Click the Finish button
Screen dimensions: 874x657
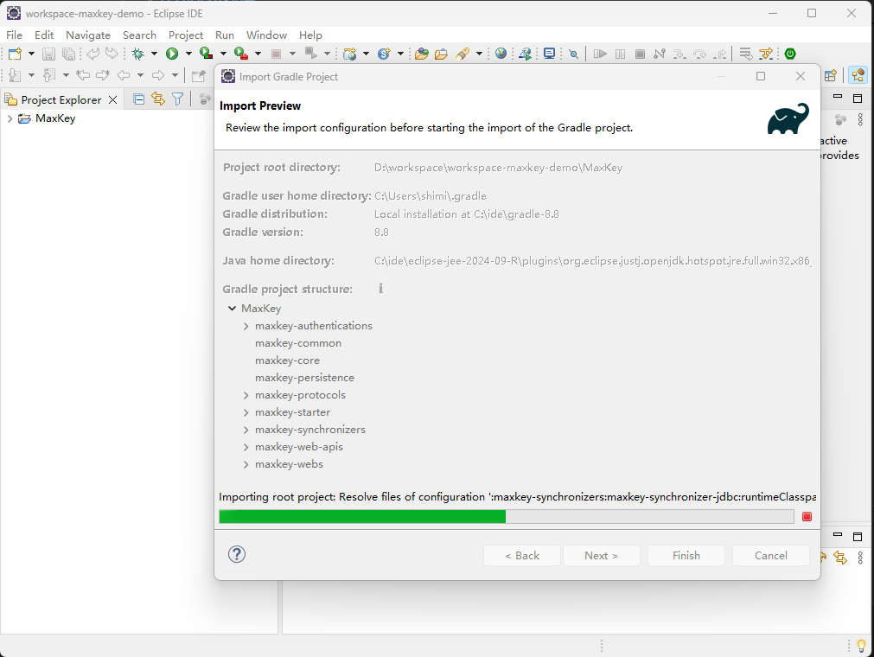click(686, 556)
